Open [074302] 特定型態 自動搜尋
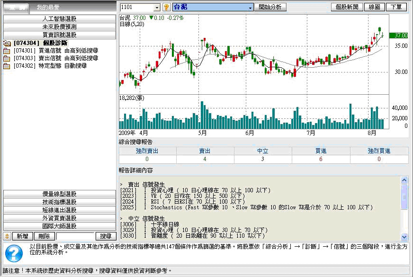 (x=50, y=66)
